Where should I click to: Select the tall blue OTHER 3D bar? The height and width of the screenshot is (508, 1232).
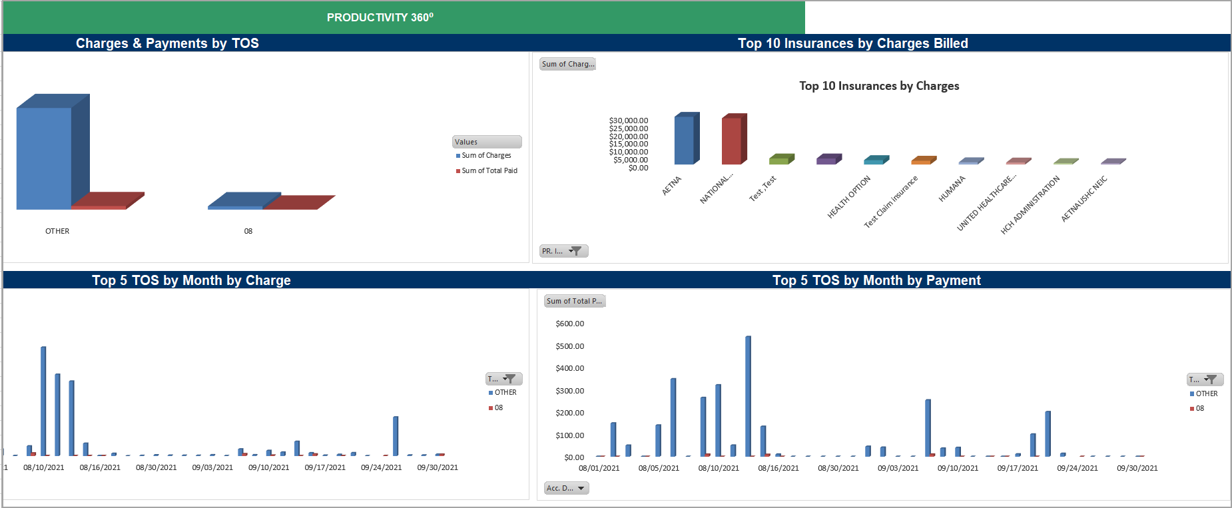click(44, 158)
